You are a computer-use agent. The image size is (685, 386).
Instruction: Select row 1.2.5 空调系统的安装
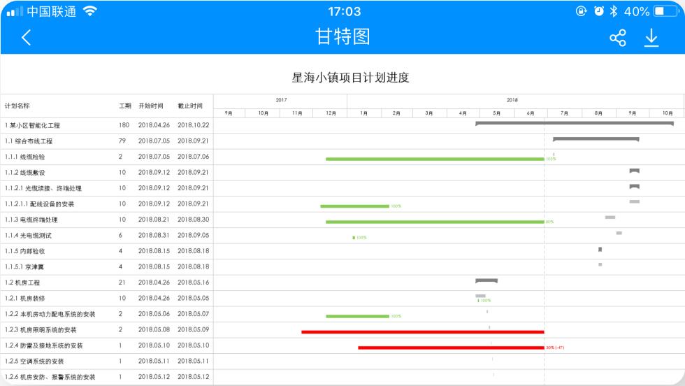pyautogui.click(x=342, y=362)
